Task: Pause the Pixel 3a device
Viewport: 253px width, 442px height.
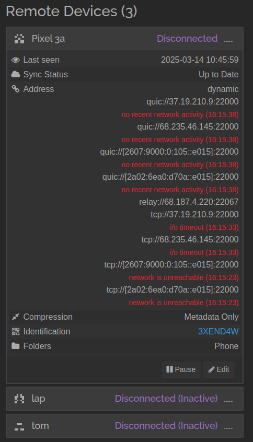Action: 181,369
